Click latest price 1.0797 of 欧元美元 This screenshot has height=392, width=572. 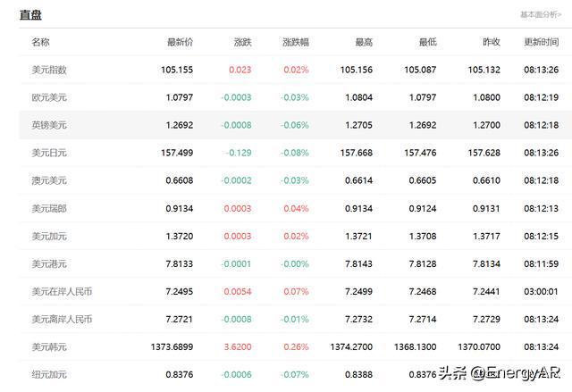coord(180,97)
